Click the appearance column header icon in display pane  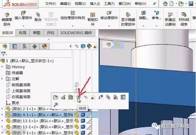click(x=89, y=46)
